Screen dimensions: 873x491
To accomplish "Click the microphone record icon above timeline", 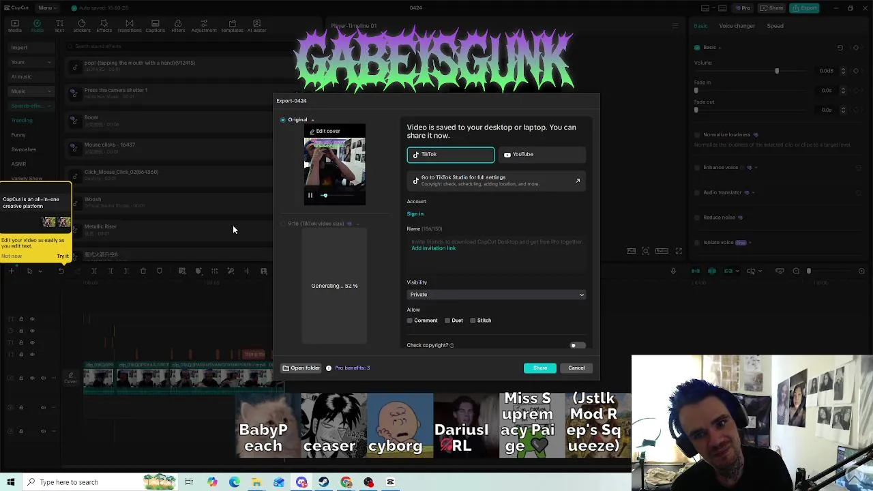I will click(x=673, y=271).
